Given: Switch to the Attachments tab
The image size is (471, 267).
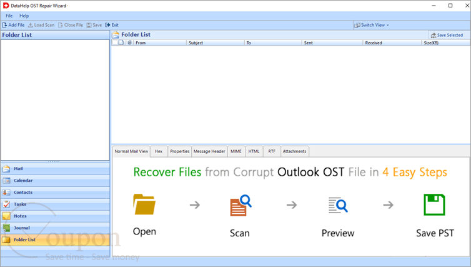Looking at the screenshot, I should 294,151.
